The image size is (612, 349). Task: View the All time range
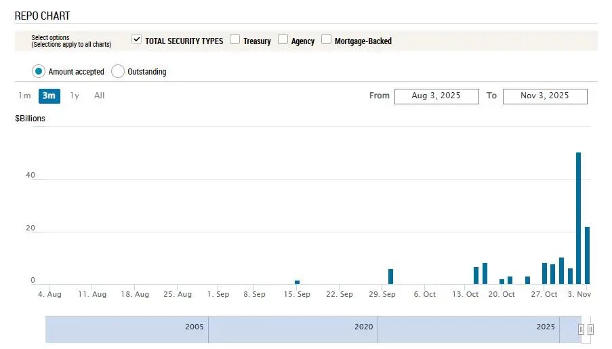pyautogui.click(x=99, y=96)
